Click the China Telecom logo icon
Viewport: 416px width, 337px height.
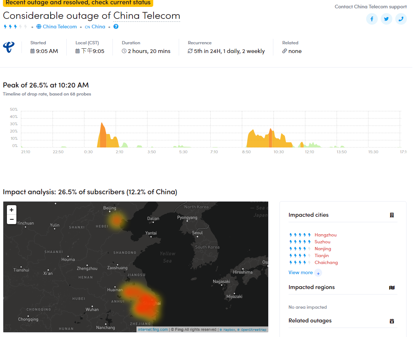point(9,47)
